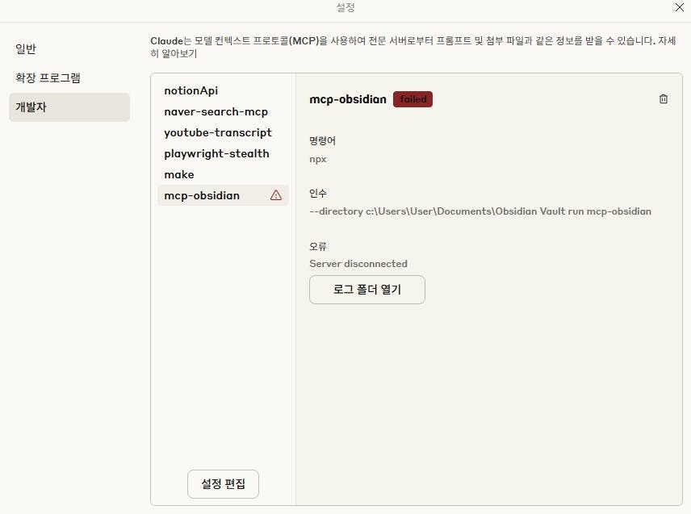The image size is (691, 514).
Task: Click the 로그 폴더 열기 button
Action: tap(367, 290)
